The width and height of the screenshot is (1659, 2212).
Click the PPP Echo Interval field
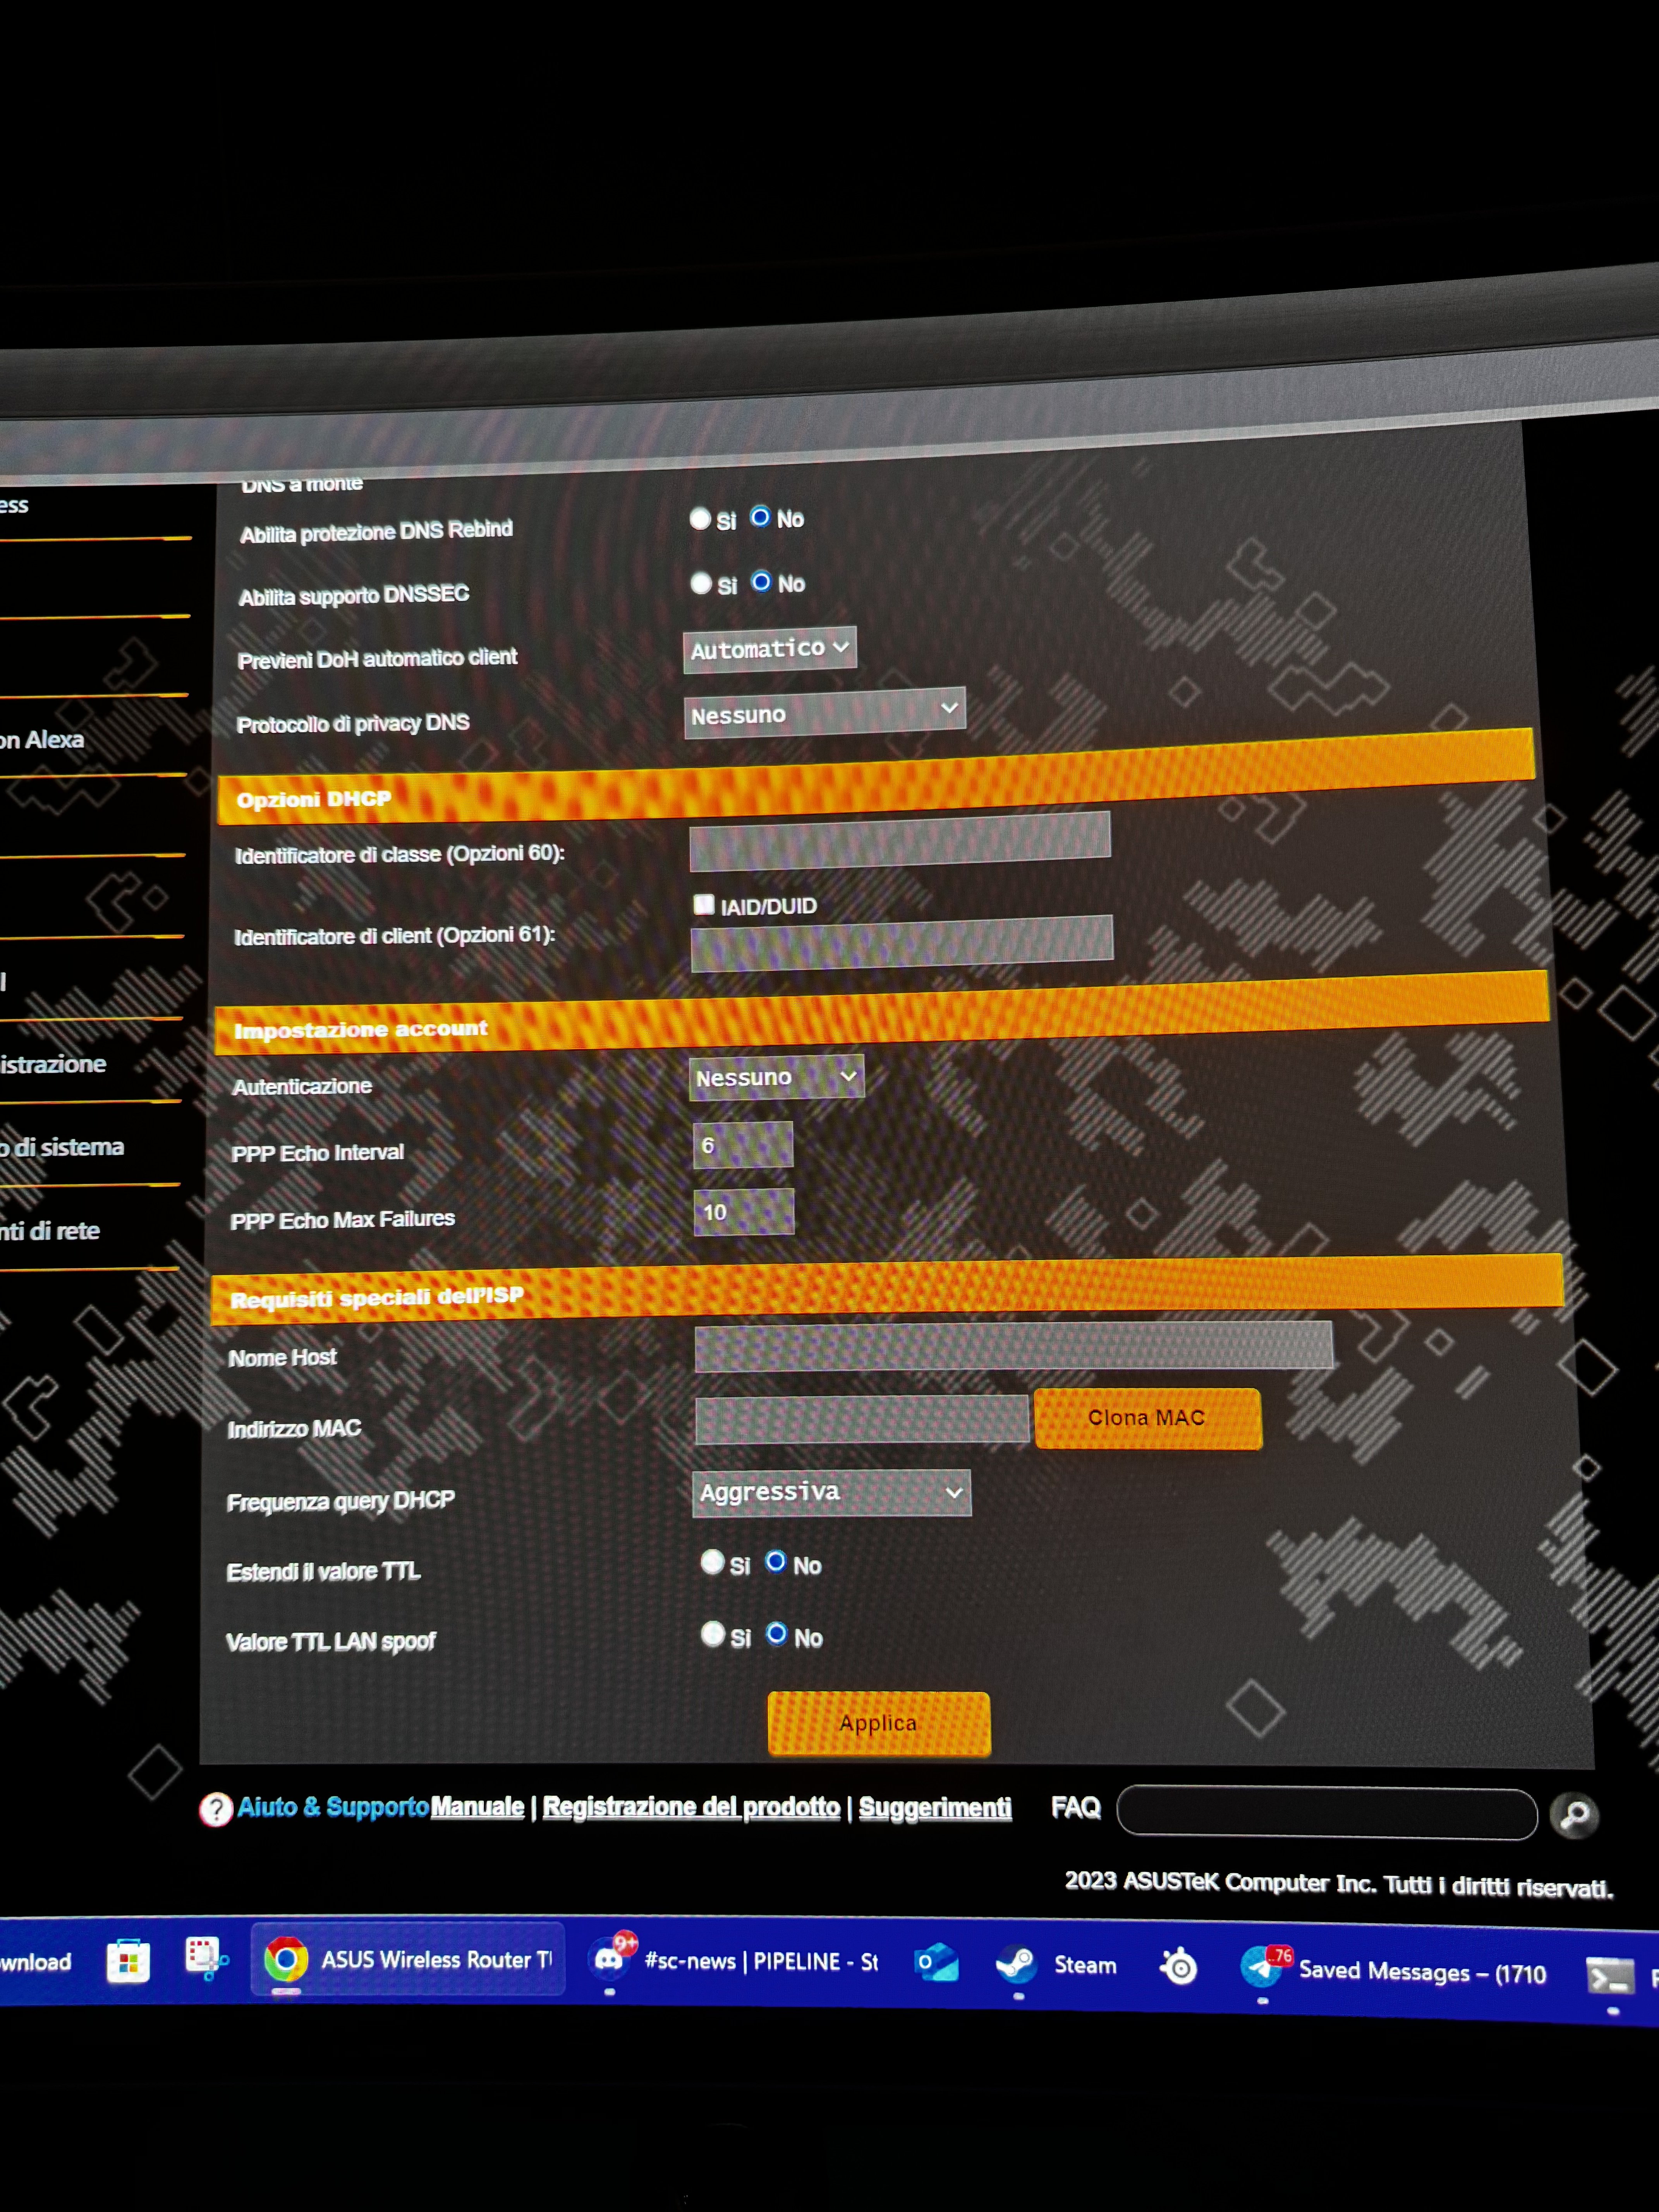[x=743, y=1145]
